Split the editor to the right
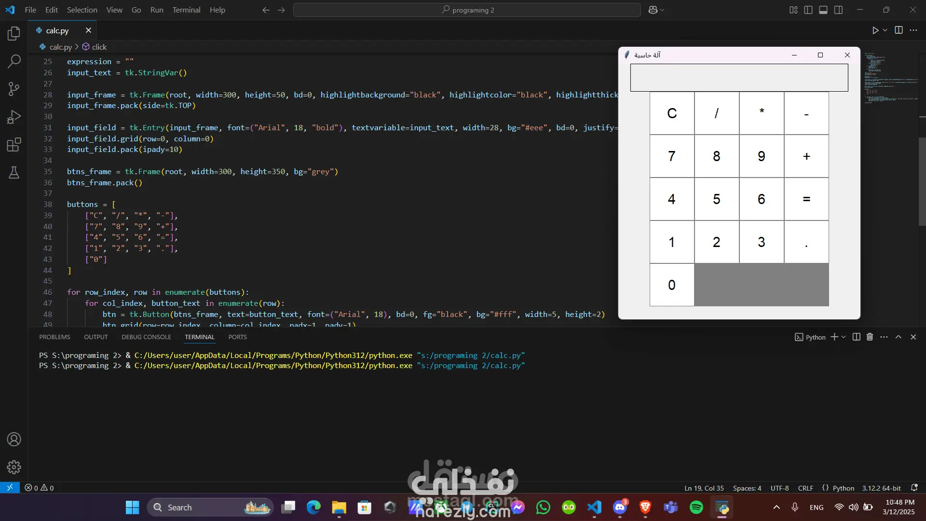The width and height of the screenshot is (926, 521). coord(899,30)
